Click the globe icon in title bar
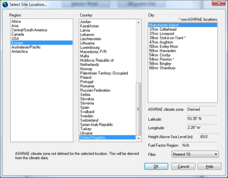The height and width of the screenshot is (178, 228). [x=5, y=4]
